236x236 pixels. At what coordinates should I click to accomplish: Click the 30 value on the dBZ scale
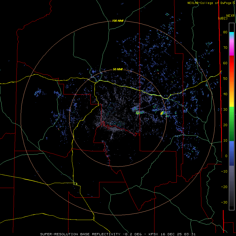pos(225,110)
